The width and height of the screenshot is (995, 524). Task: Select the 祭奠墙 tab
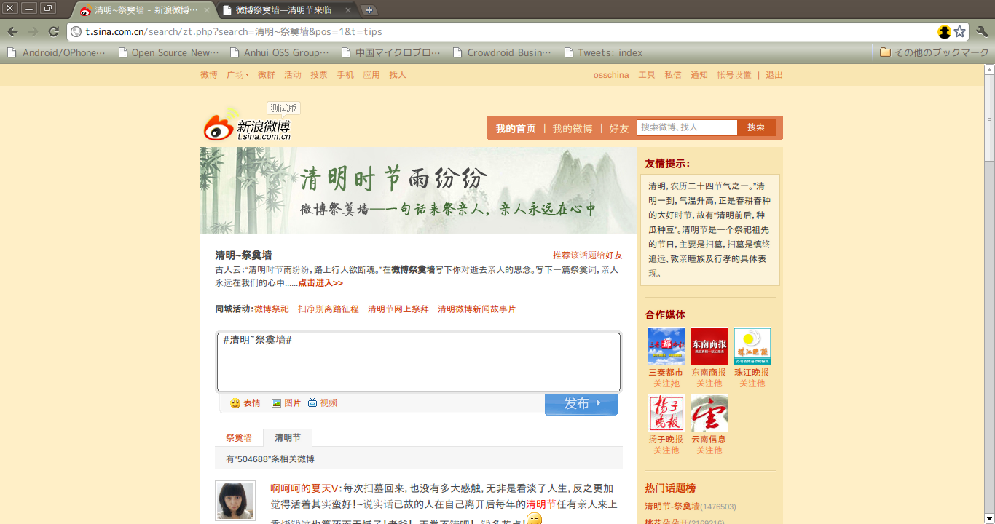(239, 437)
